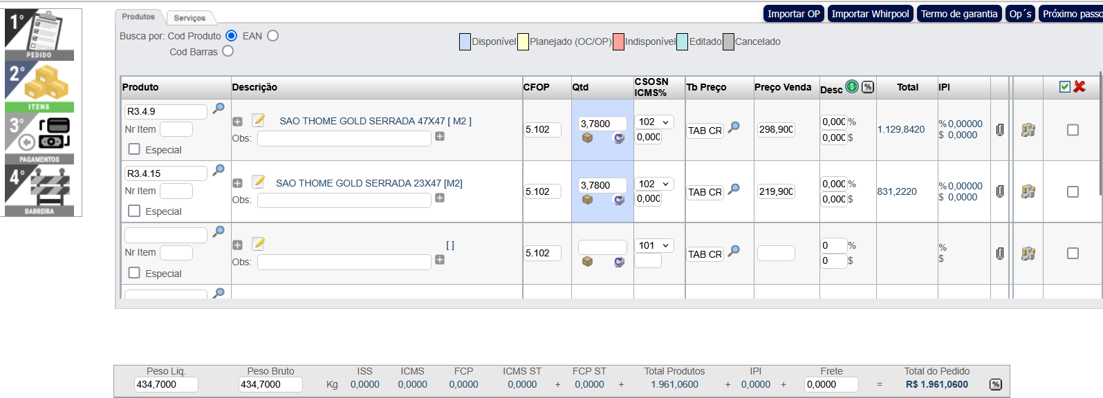This screenshot has width=1103, height=398.
Task: Click the red X delete icon in header
Action: (x=1079, y=86)
